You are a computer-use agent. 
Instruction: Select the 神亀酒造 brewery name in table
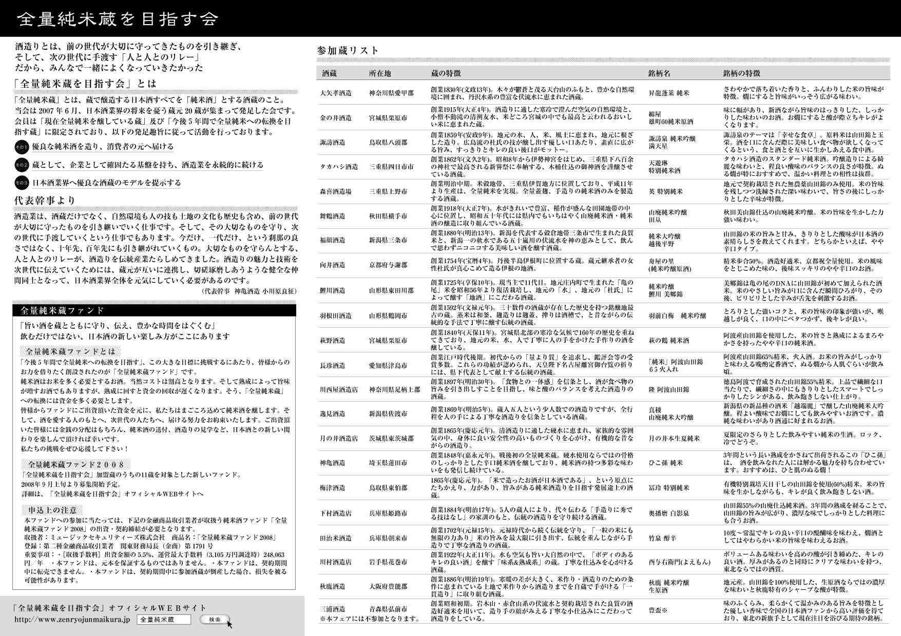click(x=332, y=463)
